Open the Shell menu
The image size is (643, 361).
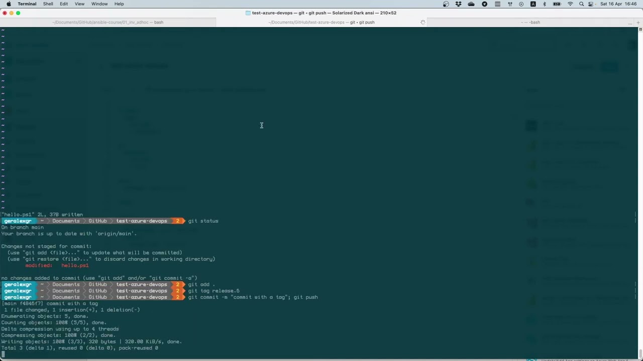pos(48,4)
